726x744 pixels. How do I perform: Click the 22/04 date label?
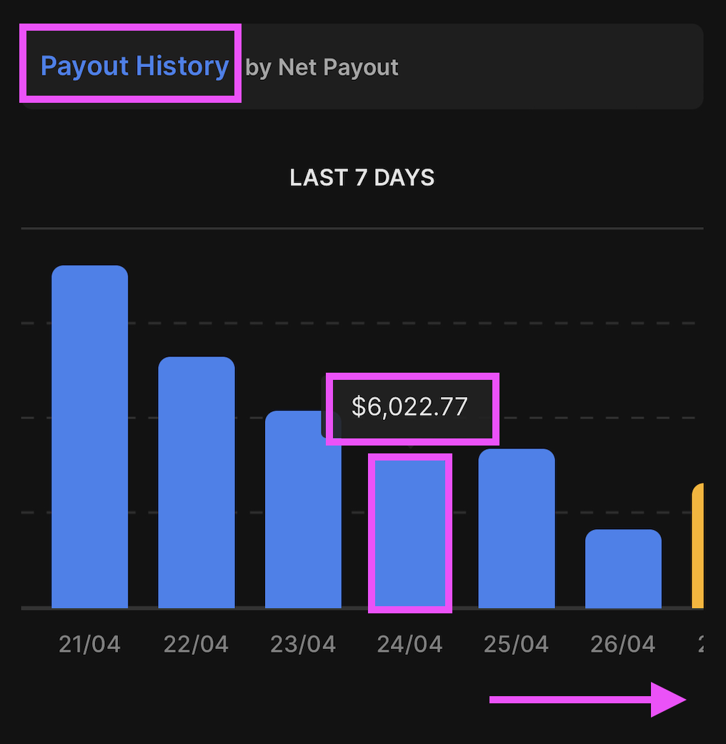[196, 645]
